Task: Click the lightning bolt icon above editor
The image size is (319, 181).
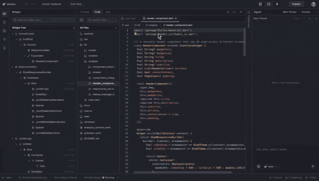Action: click(x=228, y=12)
